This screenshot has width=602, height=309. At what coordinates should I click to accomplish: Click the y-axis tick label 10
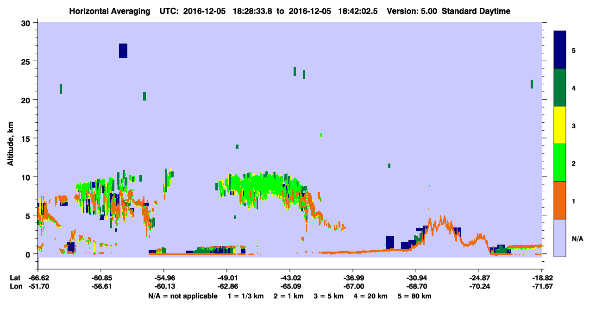pos(27,177)
